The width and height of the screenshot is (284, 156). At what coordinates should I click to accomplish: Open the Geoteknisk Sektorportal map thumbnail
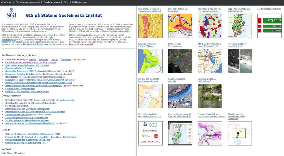[x=180, y=133]
